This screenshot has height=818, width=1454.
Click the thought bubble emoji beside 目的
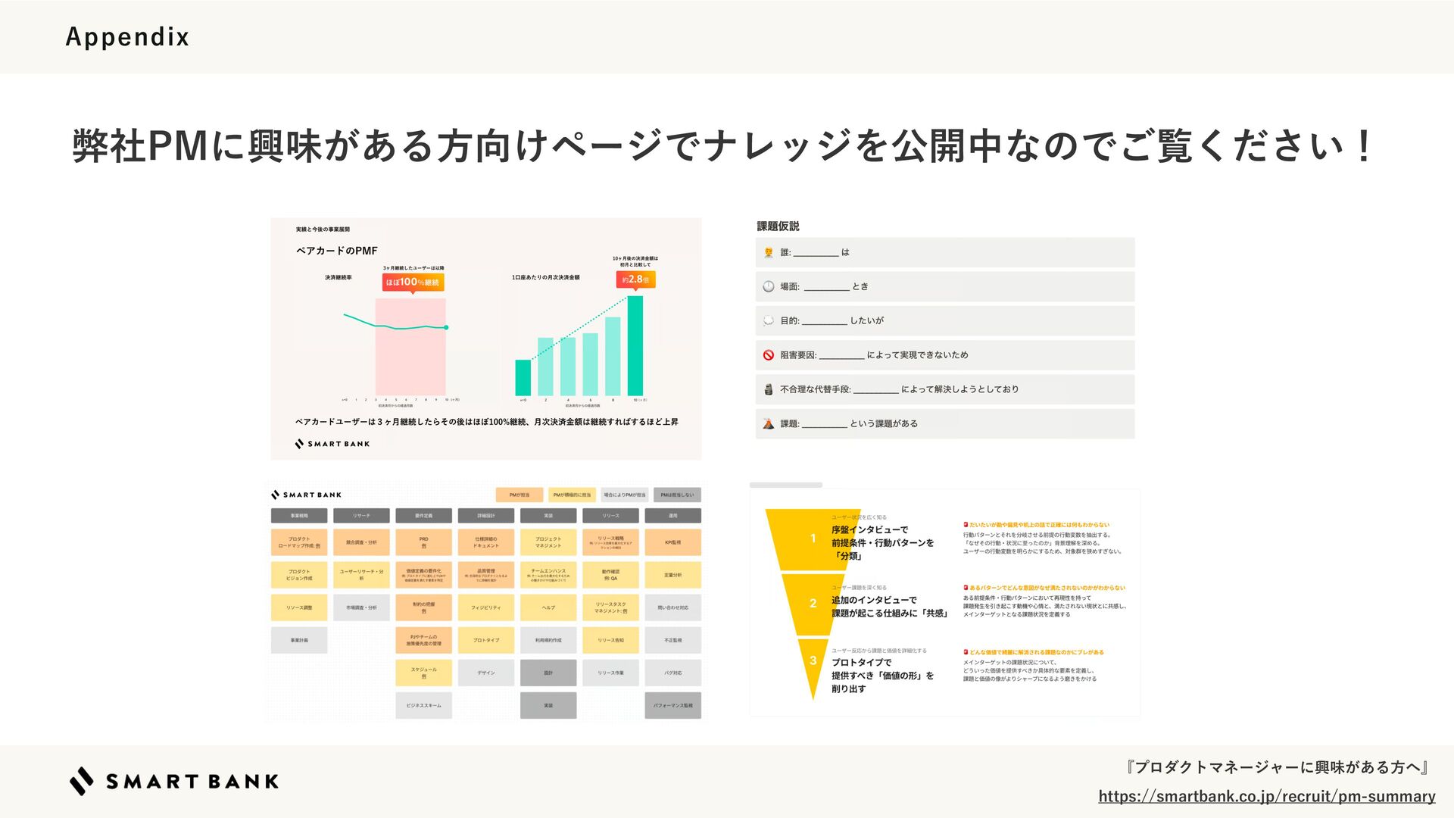pos(768,320)
